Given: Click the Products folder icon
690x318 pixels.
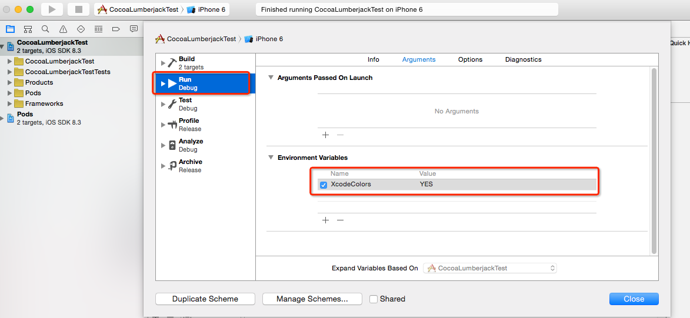Looking at the screenshot, I should coord(18,83).
